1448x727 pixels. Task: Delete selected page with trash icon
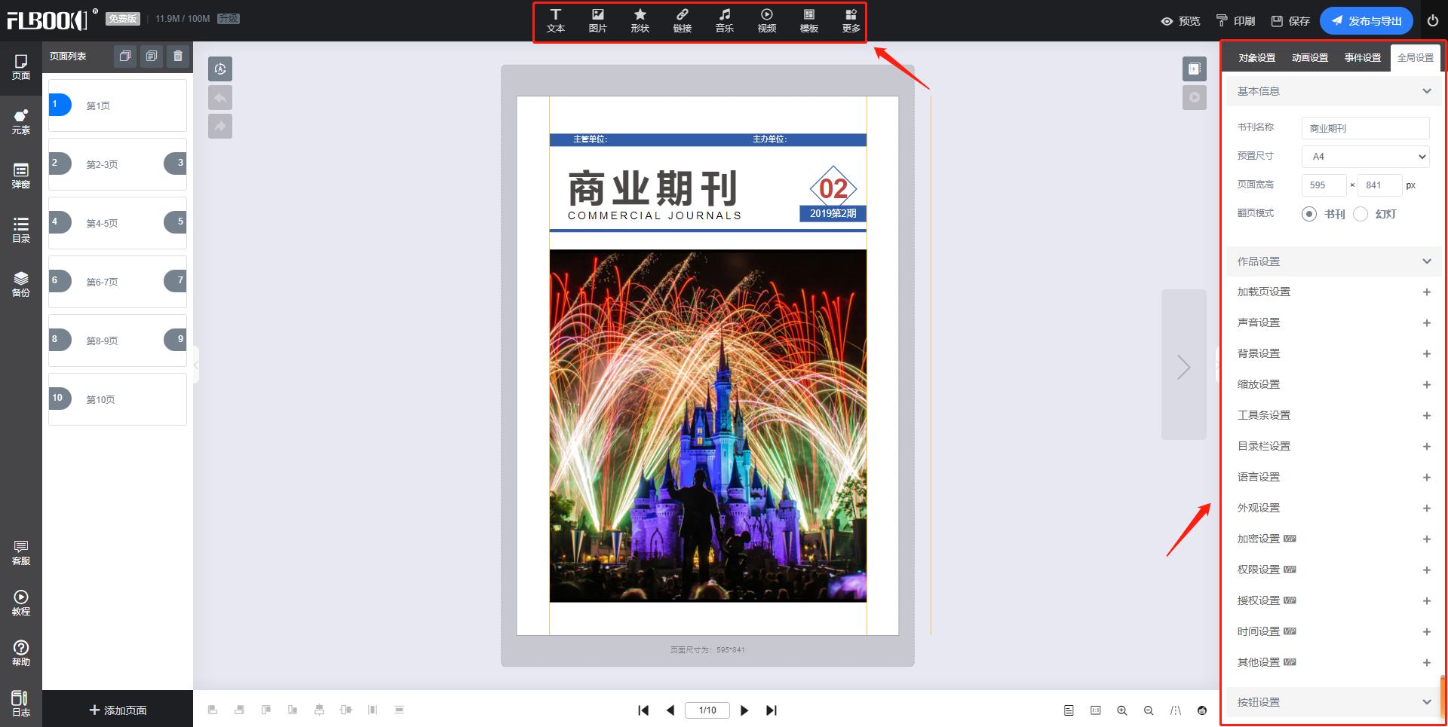[178, 56]
